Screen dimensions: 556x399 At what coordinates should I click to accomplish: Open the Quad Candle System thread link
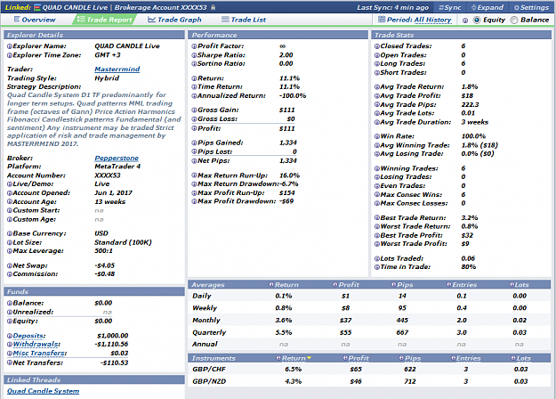tap(43, 391)
